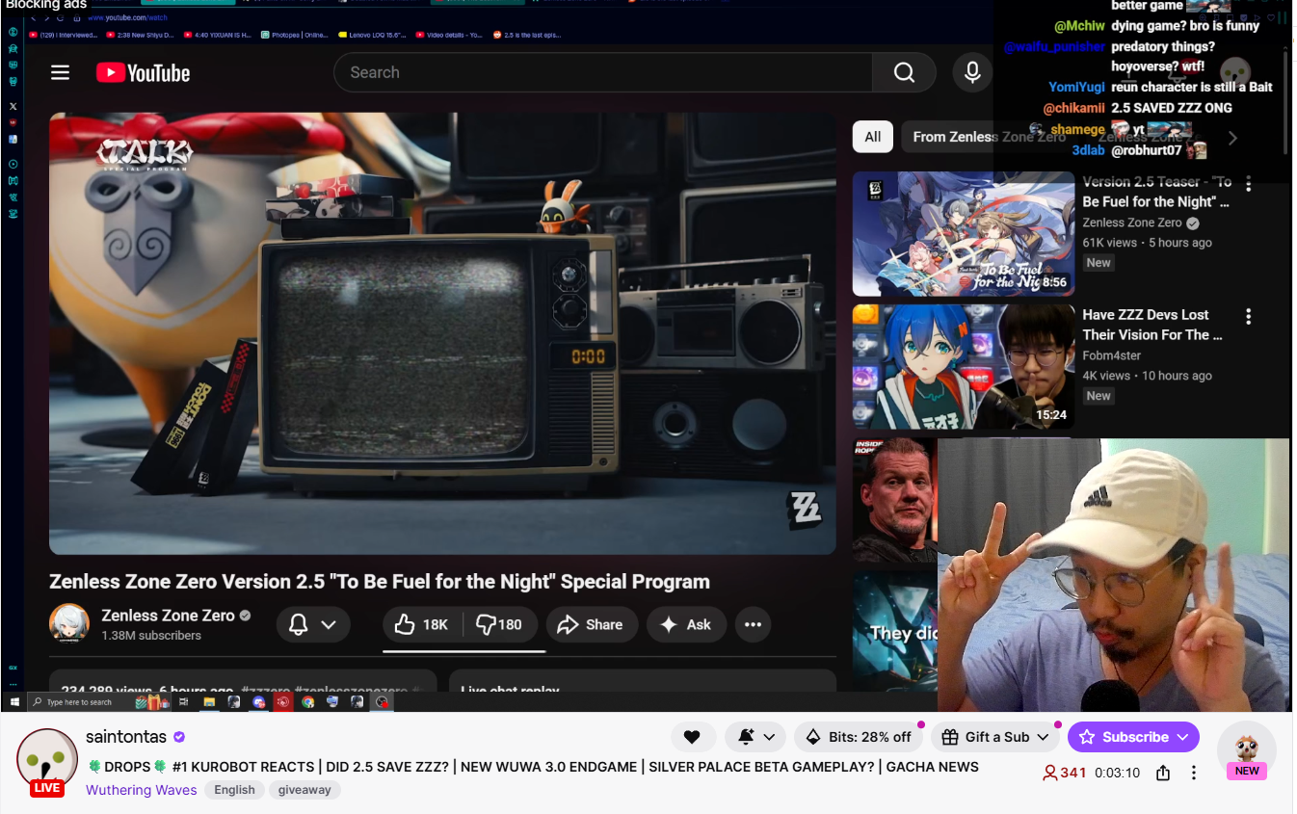
Task: Select the English stream tag
Action: point(234,790)
